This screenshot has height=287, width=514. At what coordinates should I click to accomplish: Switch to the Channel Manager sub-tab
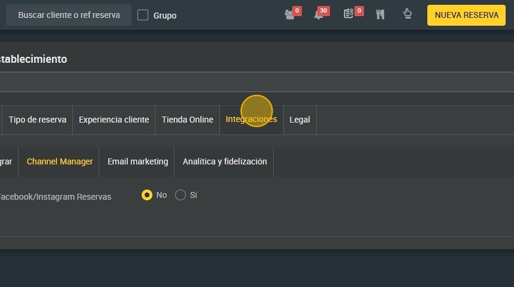[x=60, y=161]
